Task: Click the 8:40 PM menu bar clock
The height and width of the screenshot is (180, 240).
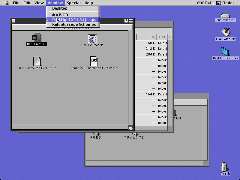Action: [204, 3]
